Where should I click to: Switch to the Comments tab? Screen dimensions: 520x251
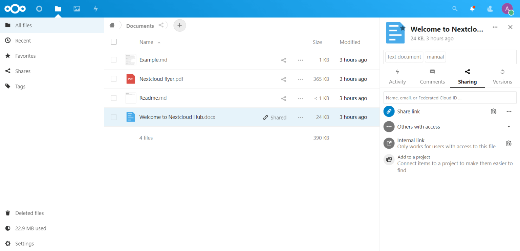point(432,77)
